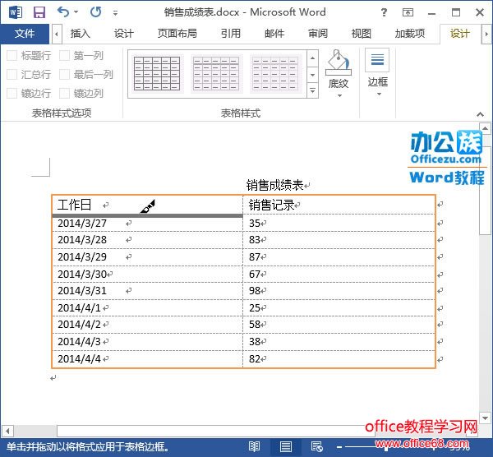Switch to the 引用 tab
This screenshot has height=457, width=493.
coord(230,34)
